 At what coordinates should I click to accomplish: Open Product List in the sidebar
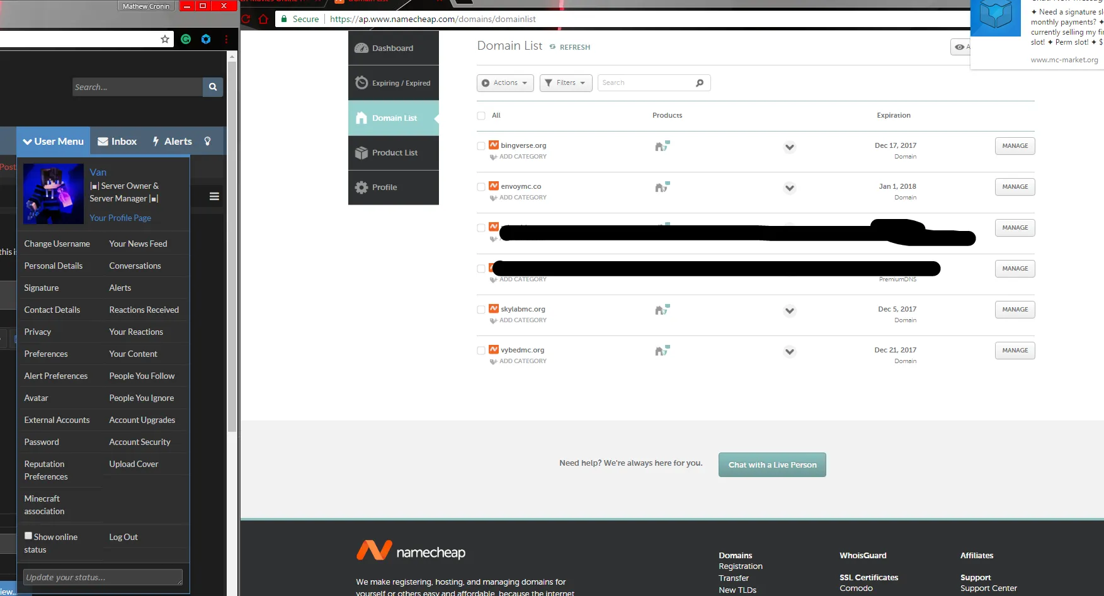[394, 153]
